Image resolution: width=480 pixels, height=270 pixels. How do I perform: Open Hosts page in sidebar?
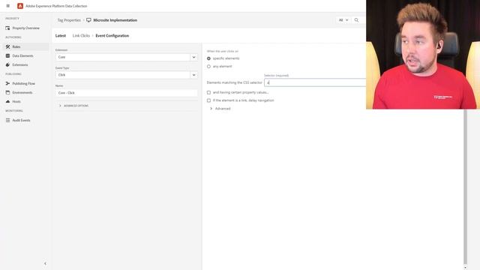point(16,101)
